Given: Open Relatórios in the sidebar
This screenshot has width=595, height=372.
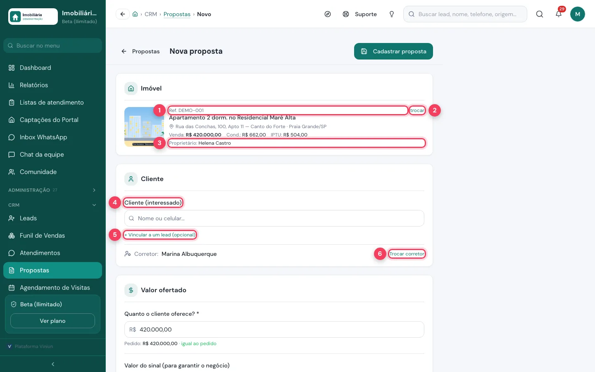Looking at the screenshot, I should pos(52,85).
